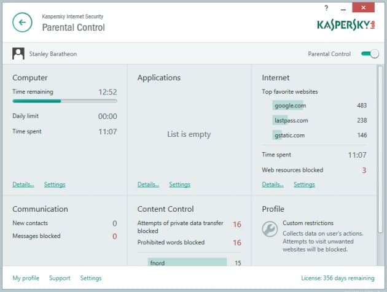This screenshot has width=387, height=292.
Task: Click the Computer section heading
Action: 30,78
